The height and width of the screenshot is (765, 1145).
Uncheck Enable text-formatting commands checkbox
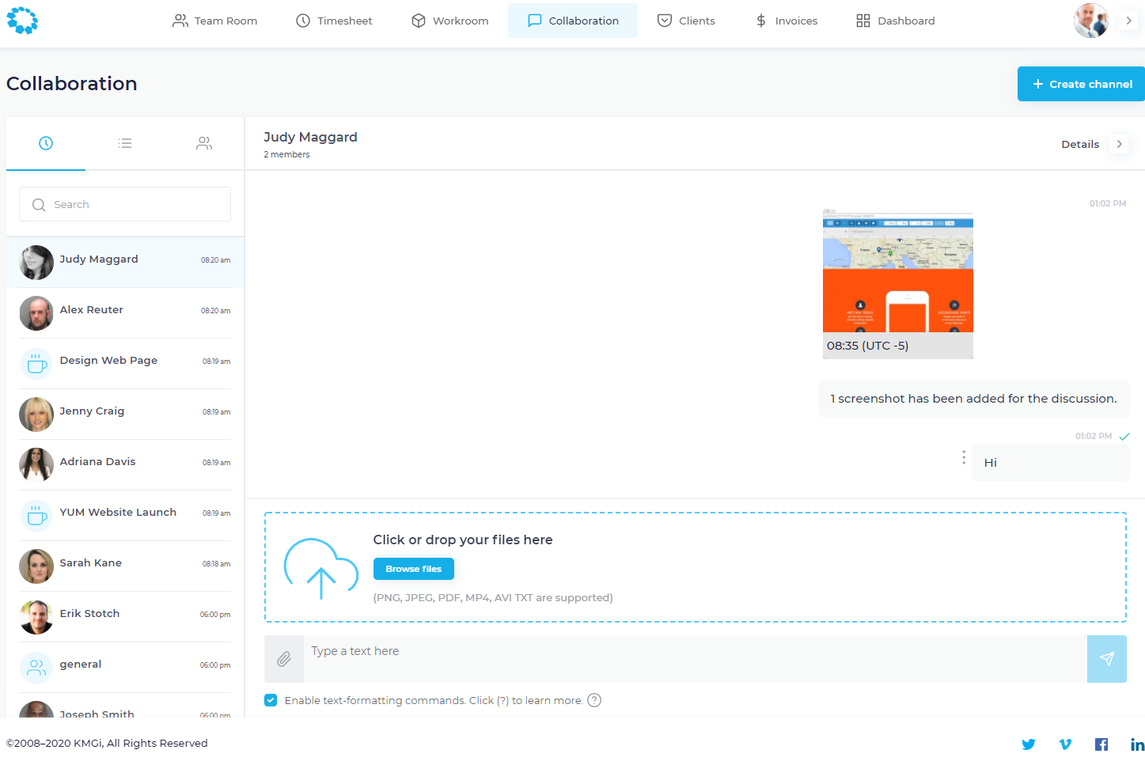click(271, 700)
